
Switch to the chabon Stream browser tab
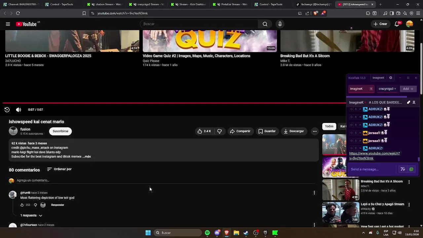[105, 4]
